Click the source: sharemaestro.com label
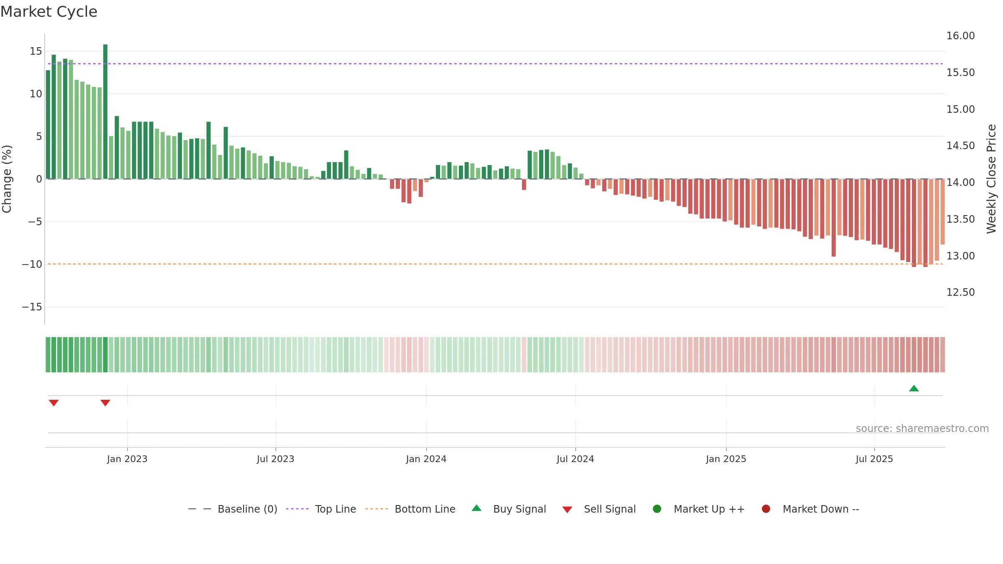Image resolution: width=1003 pixels, height=564 pixels. 922,429
